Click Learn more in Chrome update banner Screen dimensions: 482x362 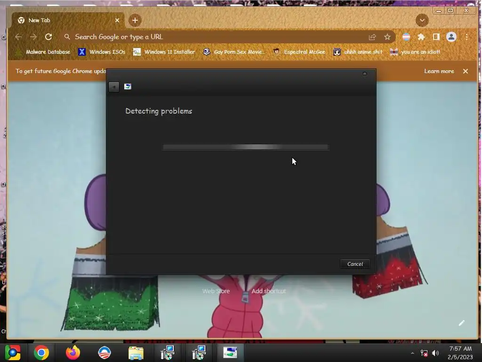(439, 71)
